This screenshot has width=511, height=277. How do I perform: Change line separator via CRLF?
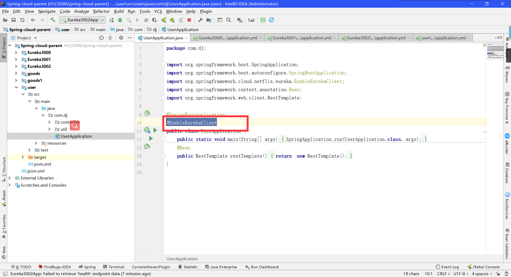click(x=443, y=274)
